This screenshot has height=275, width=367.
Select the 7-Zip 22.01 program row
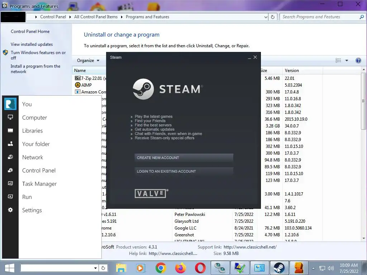click(90, 78)
